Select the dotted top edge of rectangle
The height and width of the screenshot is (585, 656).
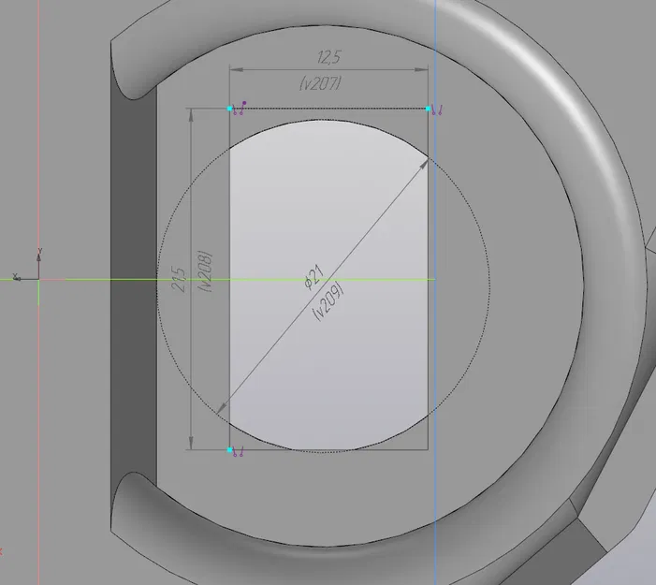(x=328, y=109)
